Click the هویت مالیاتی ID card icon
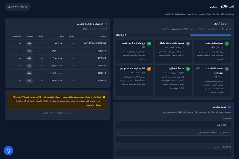Viewport: 239px width, 159px height. point(229,107)
